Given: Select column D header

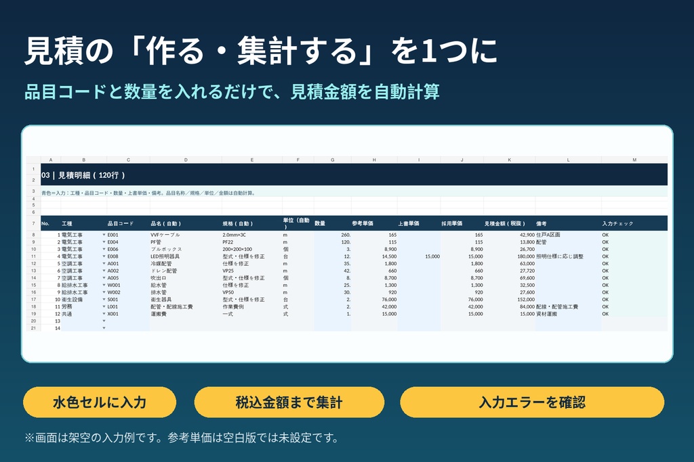Looking at the screenshot, I should pyautogui.click(x=186, y=160).
